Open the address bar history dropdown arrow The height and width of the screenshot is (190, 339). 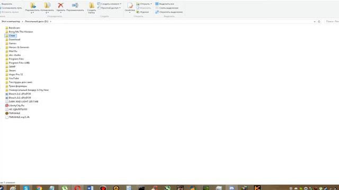(315, 22)
